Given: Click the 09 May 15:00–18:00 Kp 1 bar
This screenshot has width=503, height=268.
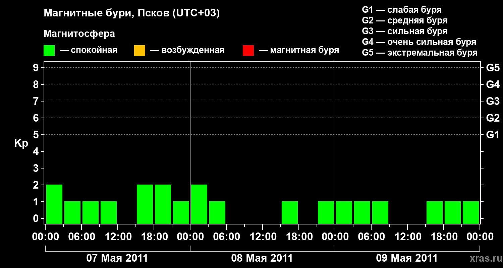Looking at the screenshot, I should 435,212.
